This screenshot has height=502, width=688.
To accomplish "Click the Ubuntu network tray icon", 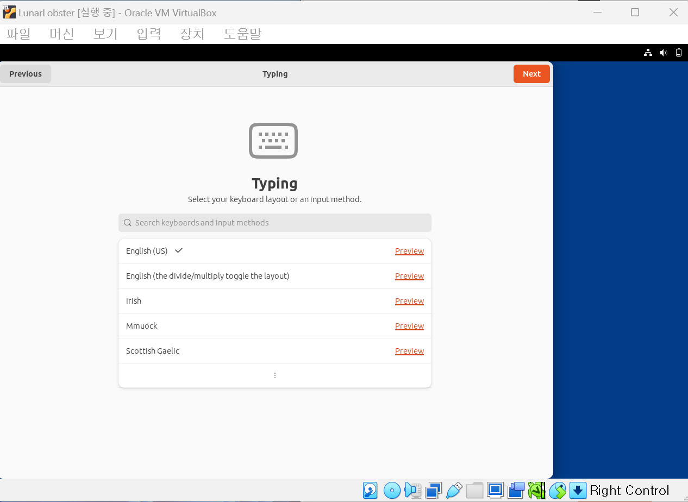I will 648,53.
